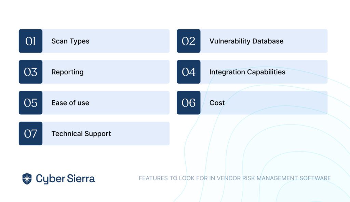Open the Technical Support label
The width and height of the screenshot is (350, 202).
point(81,134)
